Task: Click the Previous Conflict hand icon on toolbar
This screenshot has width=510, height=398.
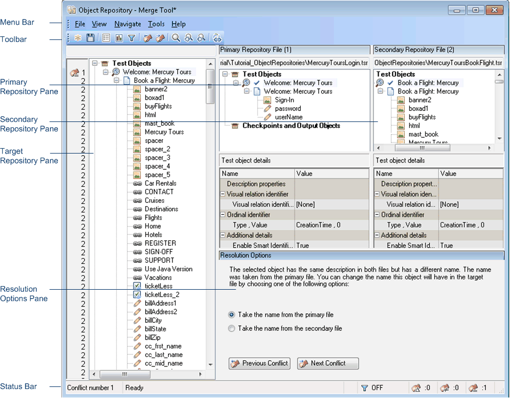Action: (x=148, y=37)
